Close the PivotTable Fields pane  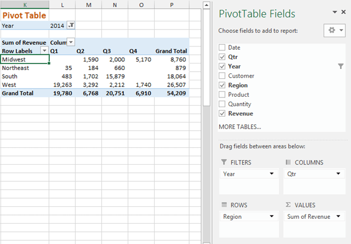click(x=344, y=12)
